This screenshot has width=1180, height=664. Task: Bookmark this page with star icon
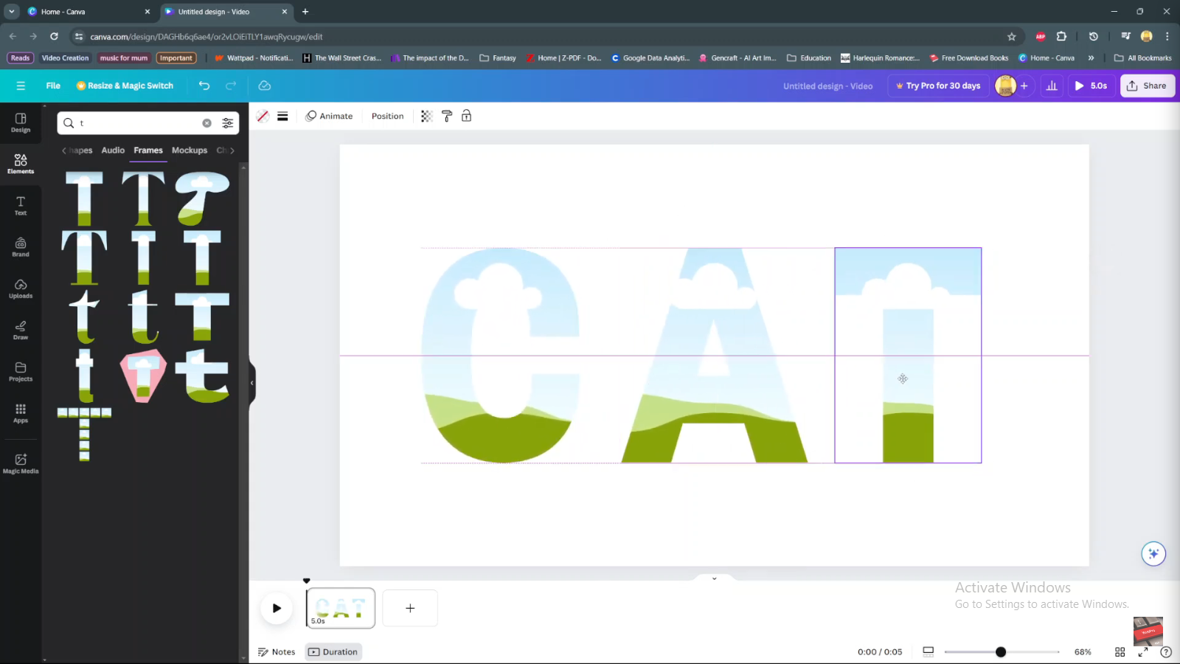click(1012, 36)
